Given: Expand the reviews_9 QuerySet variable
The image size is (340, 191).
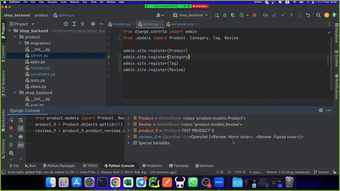Looking at the screenshot, I should point(129,137).
